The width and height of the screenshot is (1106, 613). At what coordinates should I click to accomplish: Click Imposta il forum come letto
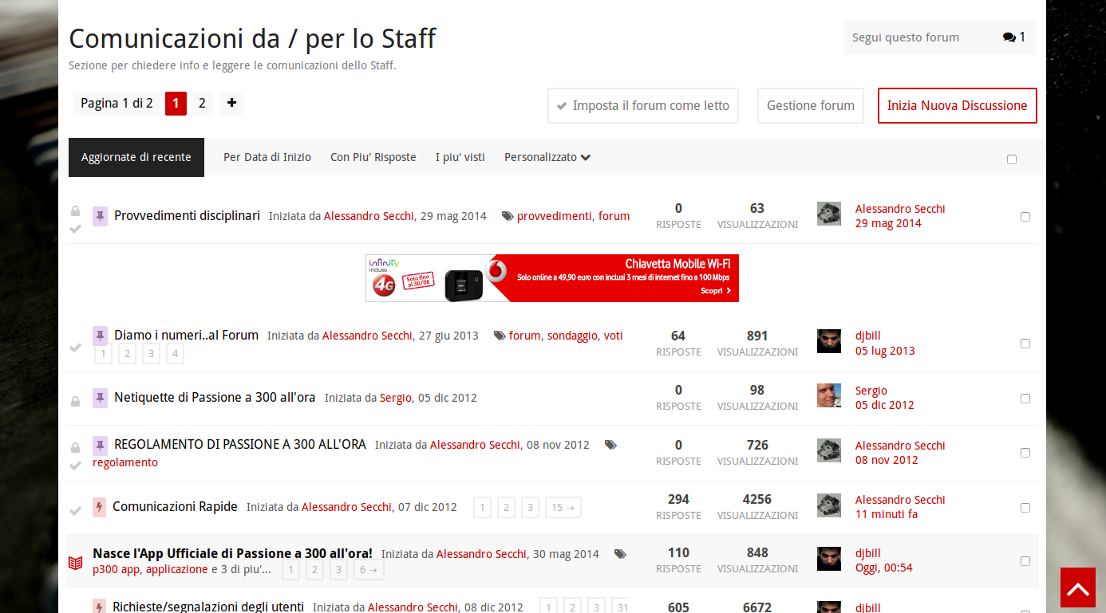click(642, 105)
